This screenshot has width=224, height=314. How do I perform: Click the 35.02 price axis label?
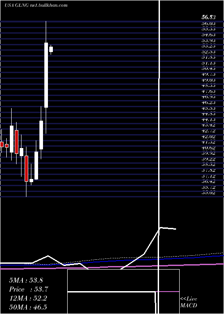[208, 193]
